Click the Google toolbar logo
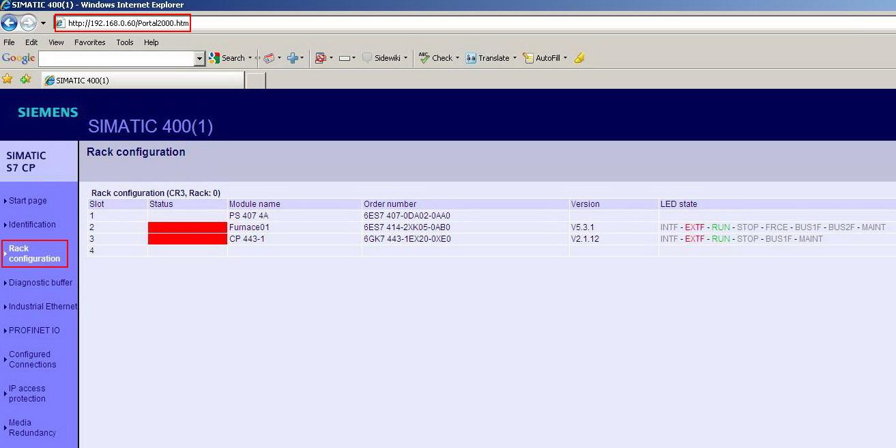 tap(18, 58)
